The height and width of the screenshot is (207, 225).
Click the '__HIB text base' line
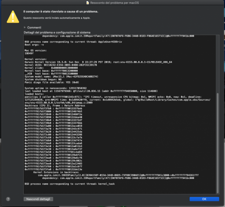(x=51, y=74)
